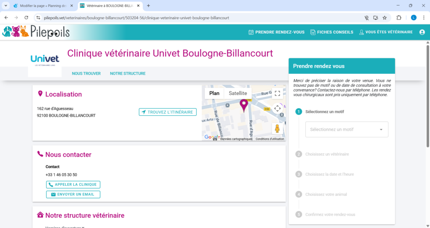This screenshot has height=228, width=430.
Task: Close the 'Vétérinaire à BOULOGNE' tab
Action: pyautogui.click(x=139, y=6)
